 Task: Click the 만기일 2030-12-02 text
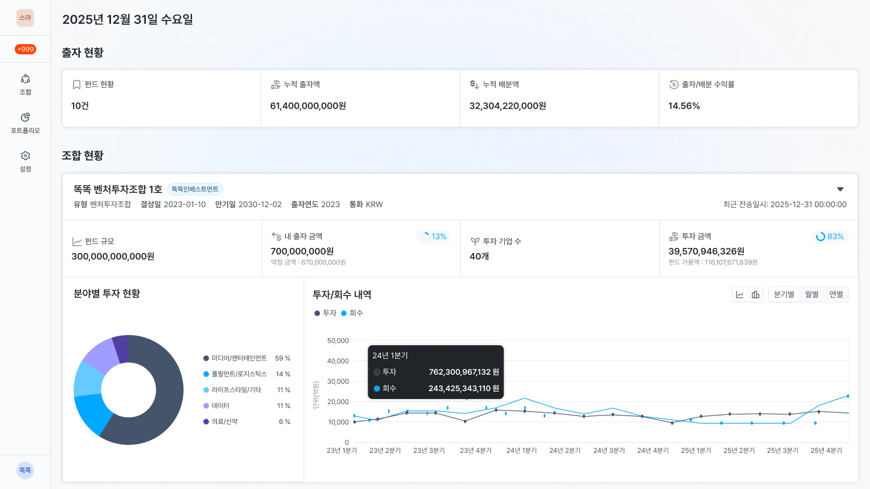pyautogui.click(x=248, y=204)
